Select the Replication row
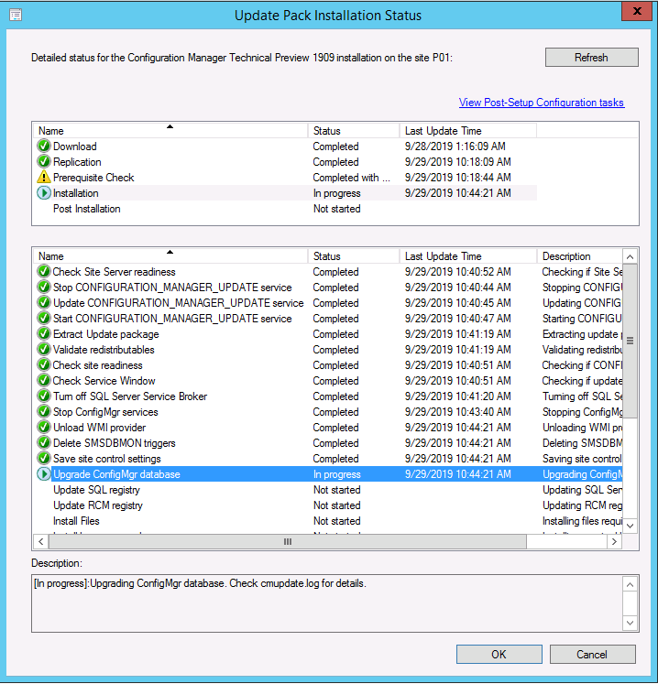This screenshot has height=684, width=658. (286, 162)
